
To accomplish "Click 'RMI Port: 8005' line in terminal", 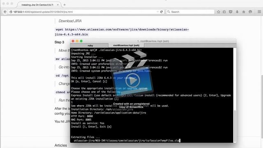I will pos(81,120).
